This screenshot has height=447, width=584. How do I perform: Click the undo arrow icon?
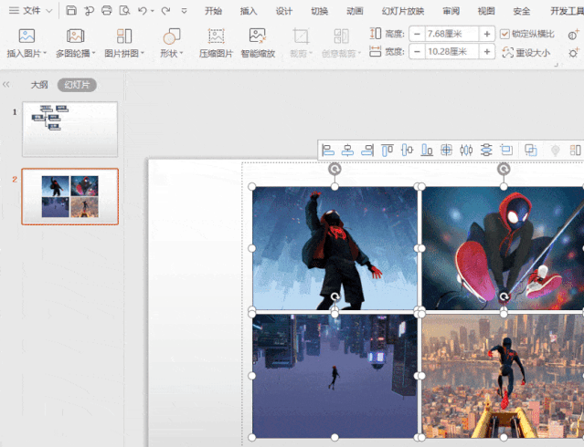pyautogui.click(x=143, y=11)
